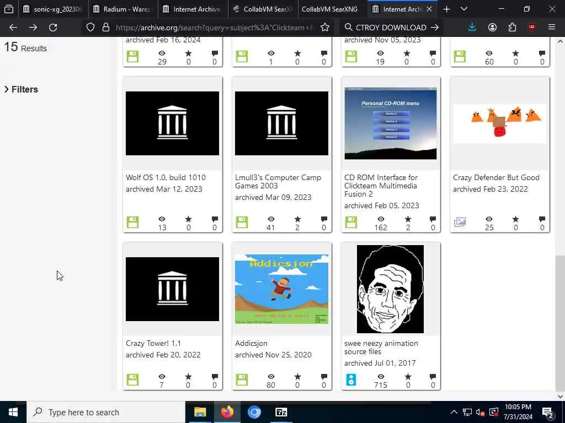
Task: Open CD ROM Interface for Clickteam title
Action: point(381,186)
